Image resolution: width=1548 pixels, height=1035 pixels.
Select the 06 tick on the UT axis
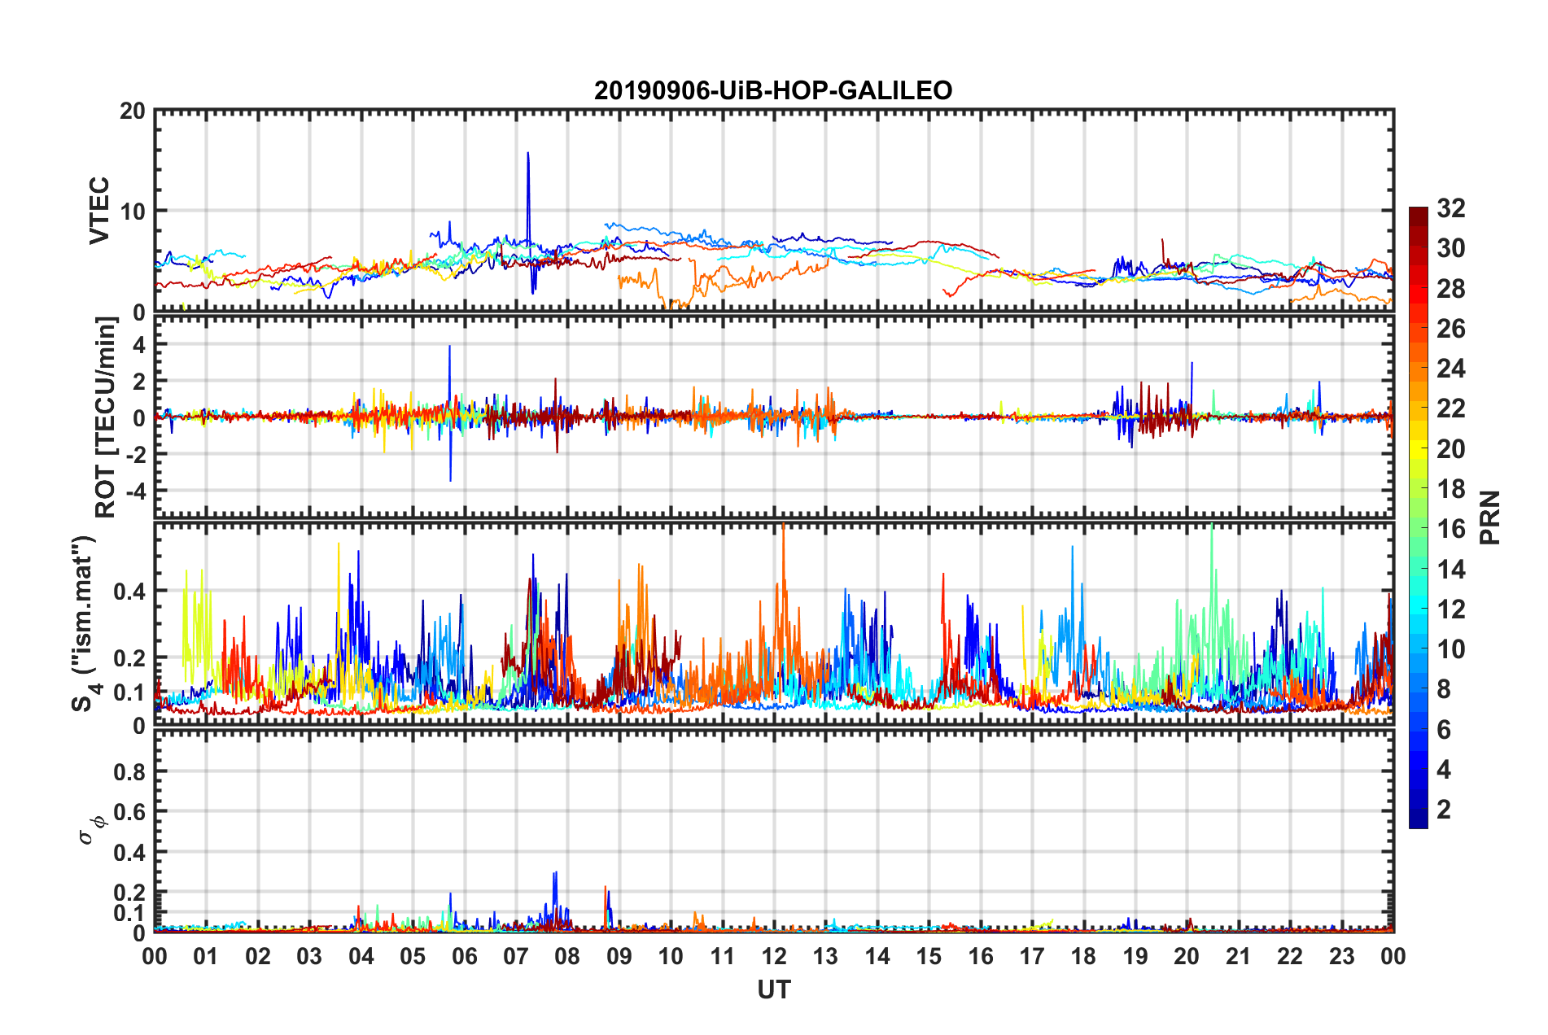464,956
